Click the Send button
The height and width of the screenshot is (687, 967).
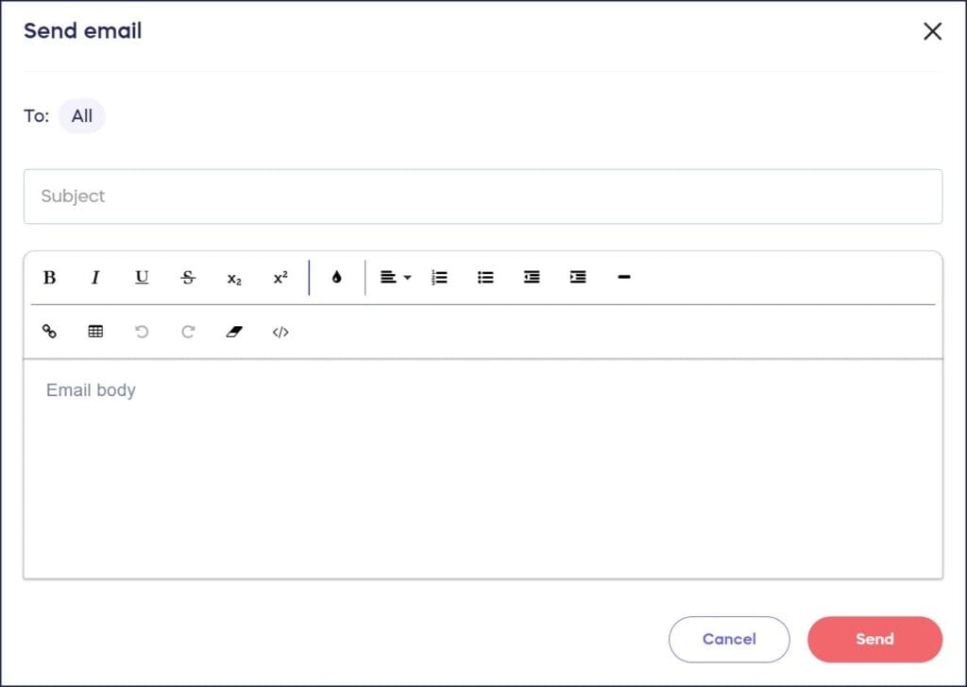(x=874, y=639)
